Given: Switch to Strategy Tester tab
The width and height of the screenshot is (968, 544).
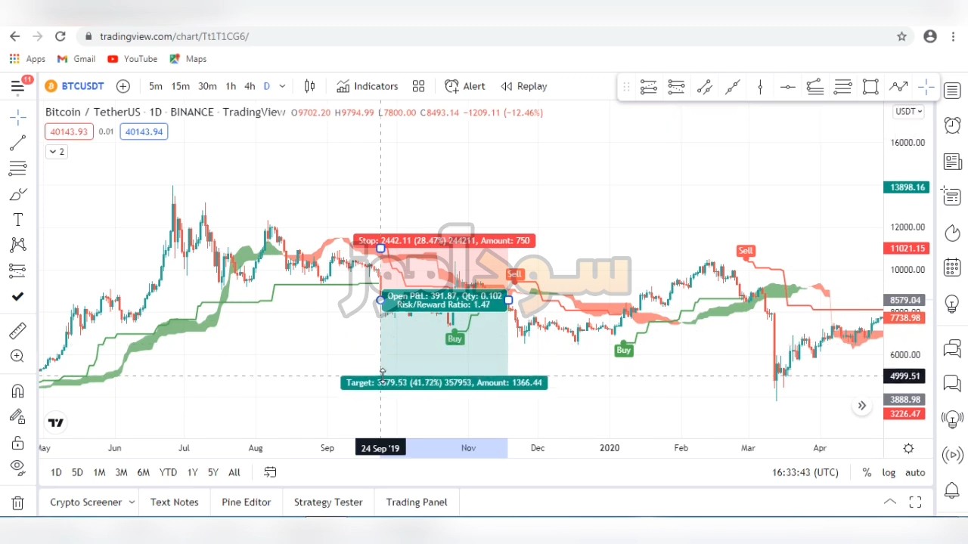Looking at the screenshot, I should [328, 502].
